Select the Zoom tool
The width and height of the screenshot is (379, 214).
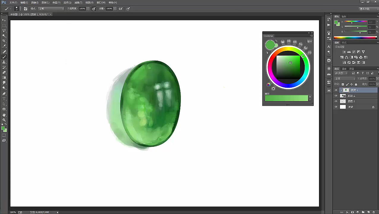[4, 120]
